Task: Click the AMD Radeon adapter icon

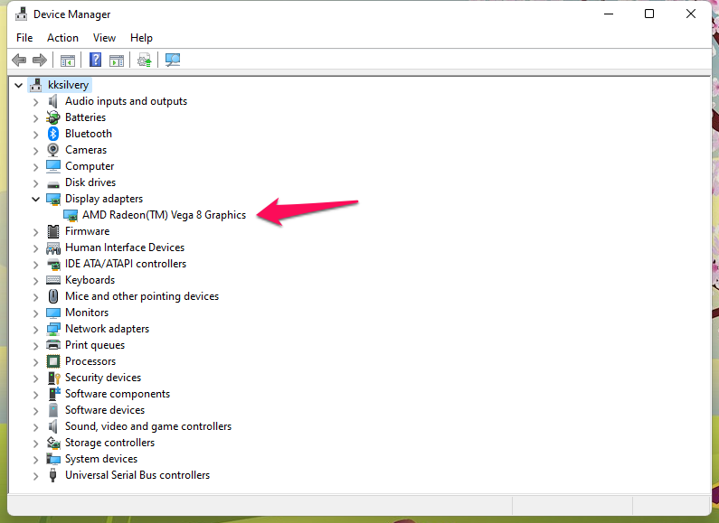Action: (71, 215)
